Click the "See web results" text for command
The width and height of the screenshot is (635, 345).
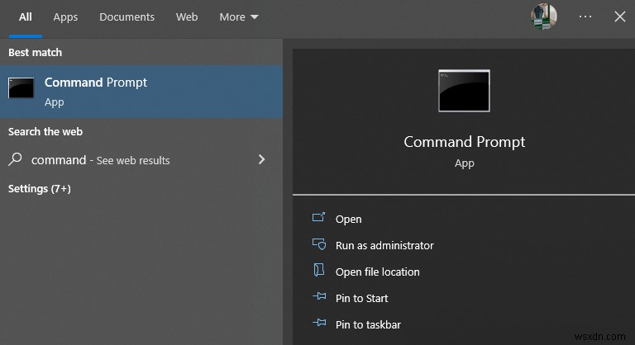pos(132,161)
